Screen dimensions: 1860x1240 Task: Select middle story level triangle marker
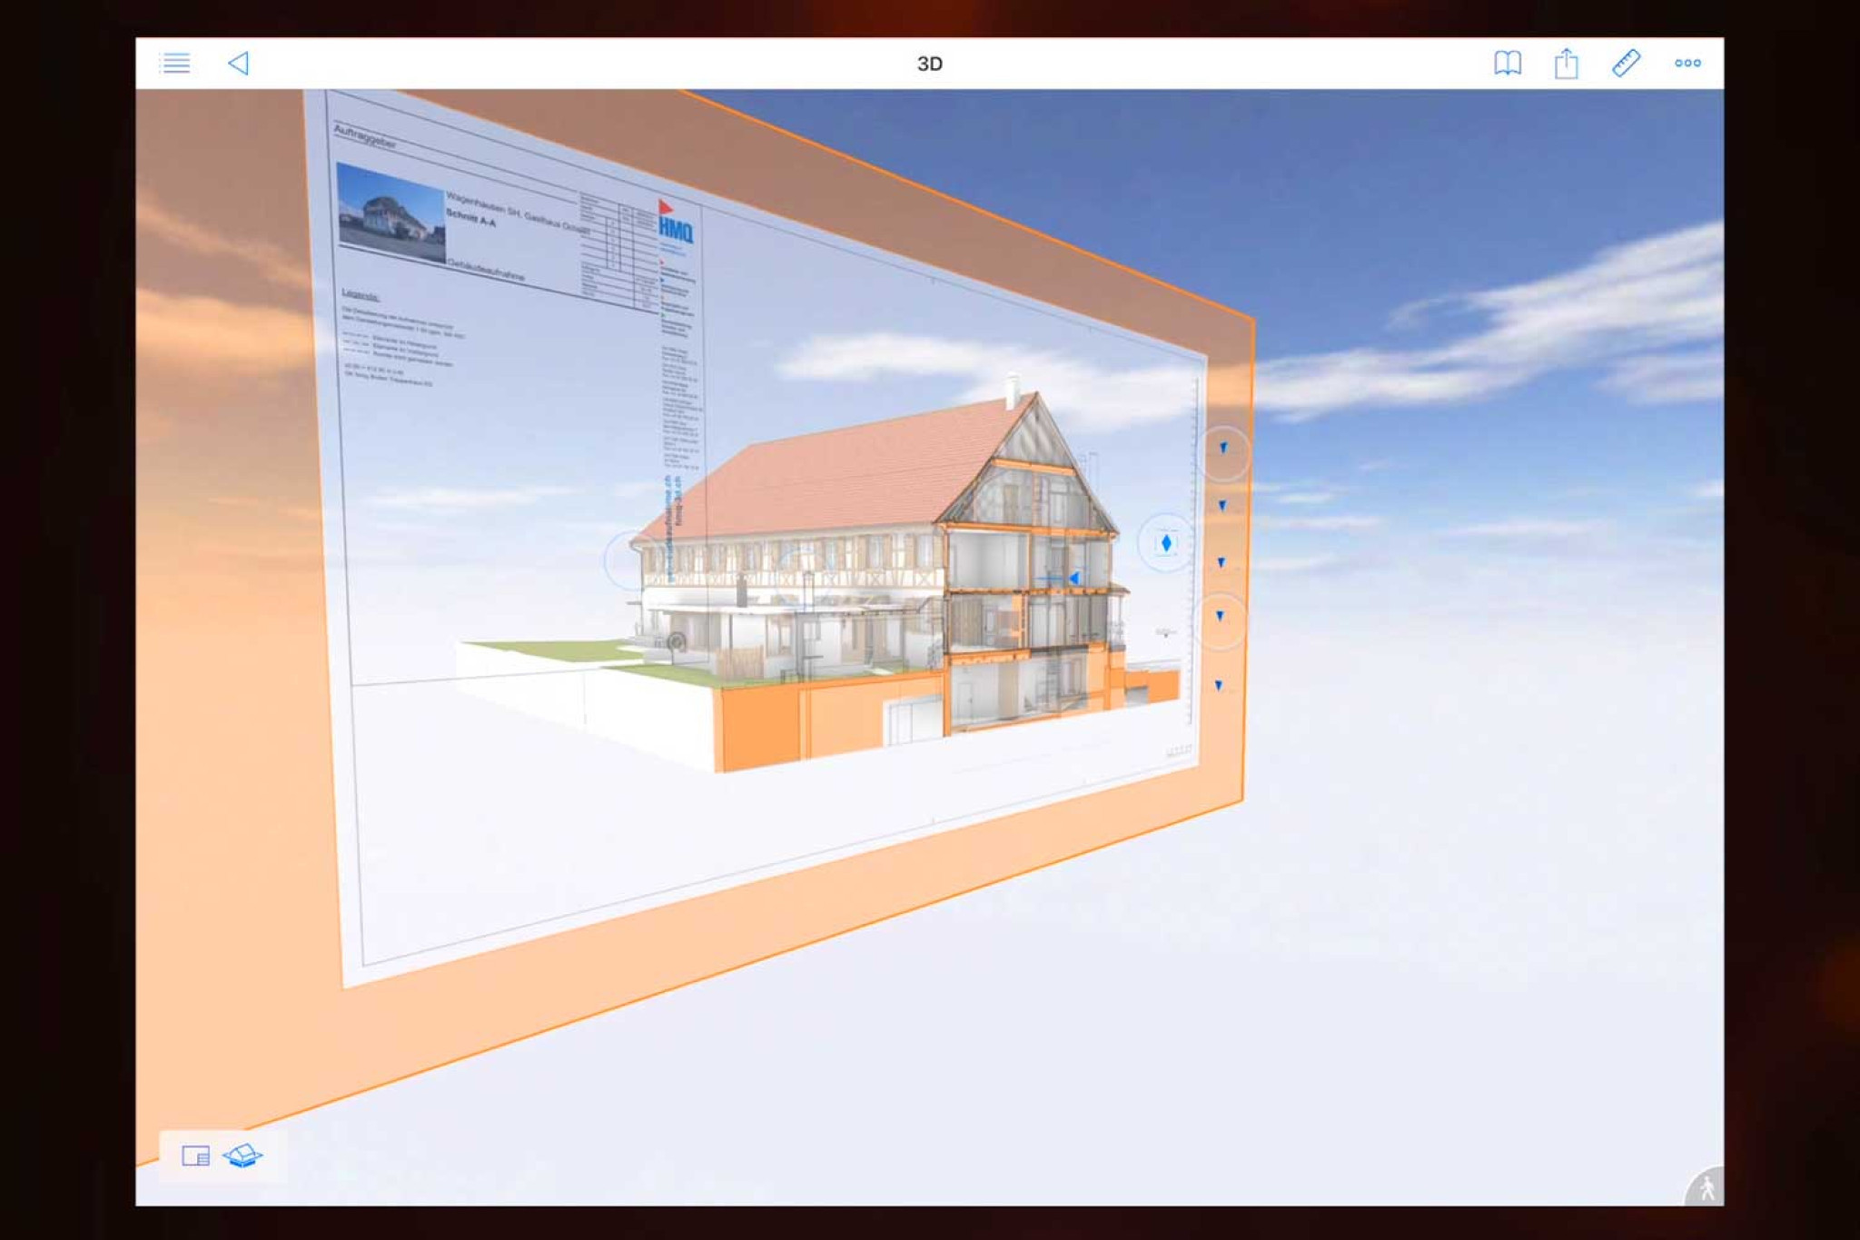pyautogui.click(x=1222, y=562)
